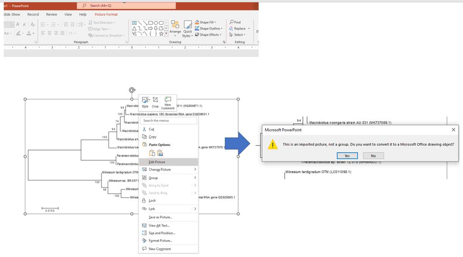Screen dimensions: 463x257
Task: Switch to Slide Show tab
Action: 11,14
